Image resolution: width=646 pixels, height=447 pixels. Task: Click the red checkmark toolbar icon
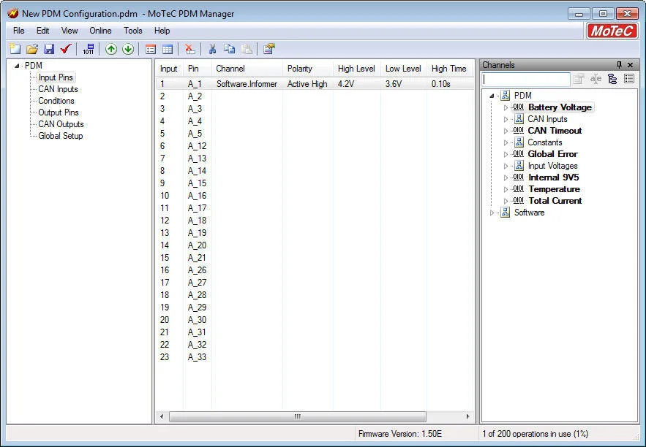pyautogui.click(x=66, y=50)
